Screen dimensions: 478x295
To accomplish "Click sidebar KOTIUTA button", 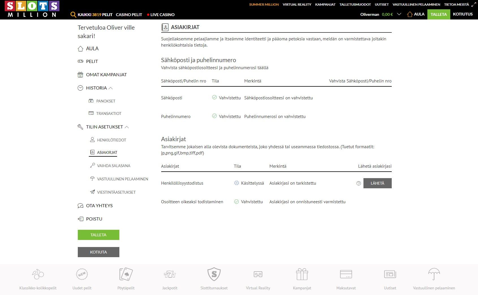I will tap(98, 252).
